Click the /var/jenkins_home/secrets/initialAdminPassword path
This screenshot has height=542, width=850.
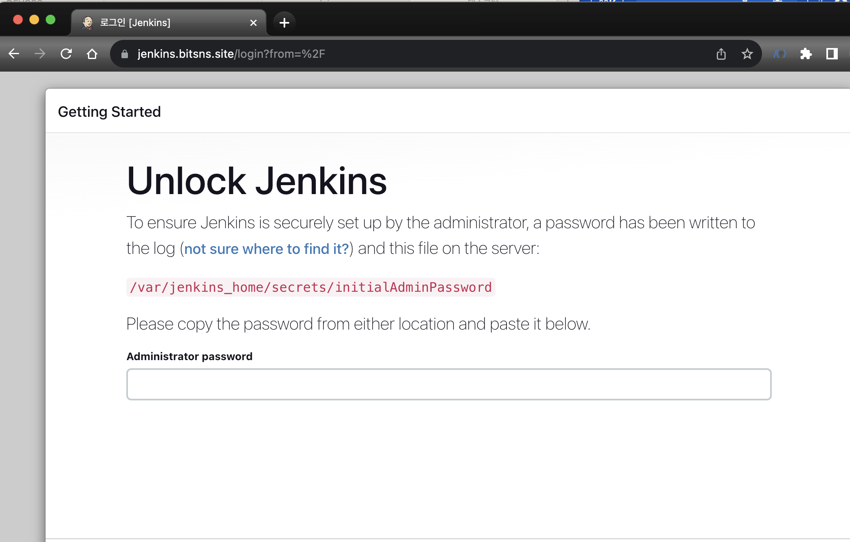click(311, 287)
